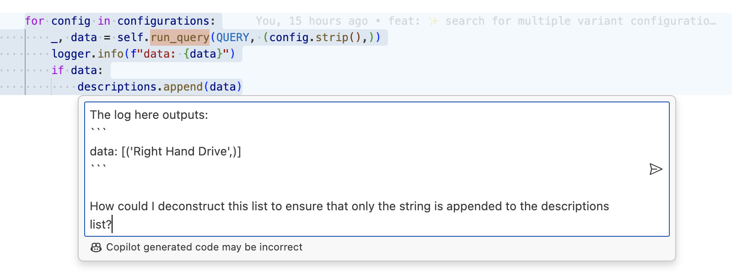Click the 'logger' identifier in the code
The height and width of the screenshot is (277, 732).
[x=74, y=54]
